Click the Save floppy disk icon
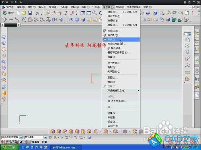The height and width of the screenshot is (150, 201). tap(30, 13)
